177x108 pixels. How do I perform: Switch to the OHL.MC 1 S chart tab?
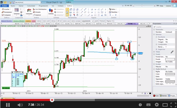coord(121,24)
